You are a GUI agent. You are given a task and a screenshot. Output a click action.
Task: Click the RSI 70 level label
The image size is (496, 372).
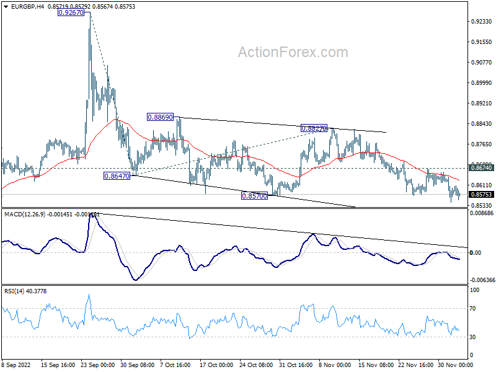472,309
